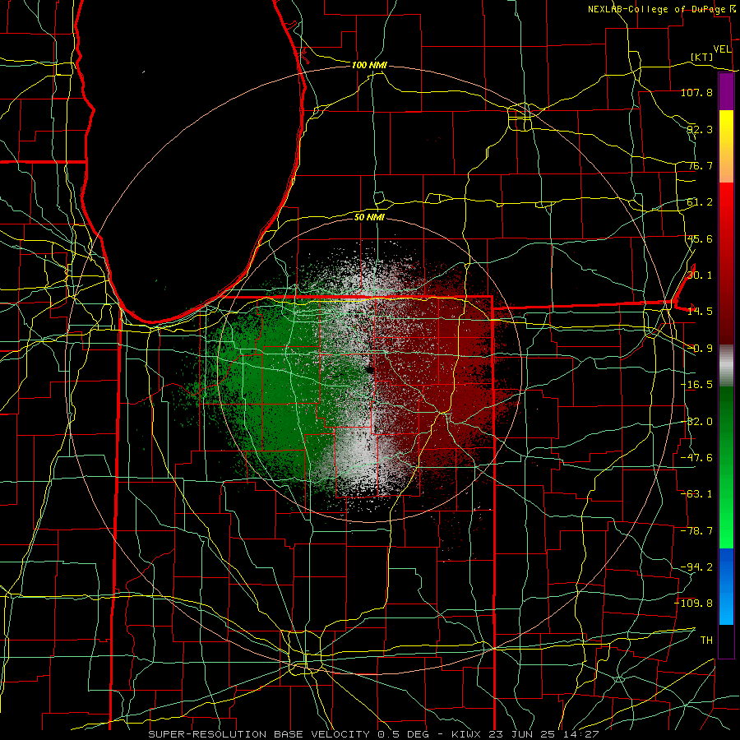
Task: Click the 45.6 scale value
Action: coord(700,238)
